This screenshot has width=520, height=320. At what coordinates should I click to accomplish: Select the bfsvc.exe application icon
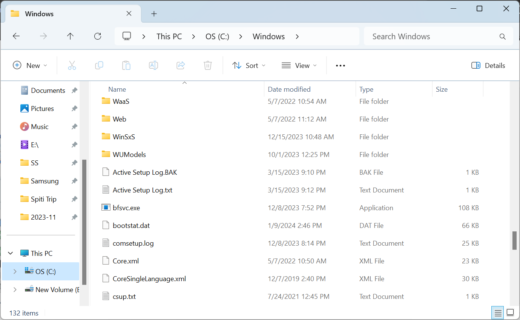106,208
